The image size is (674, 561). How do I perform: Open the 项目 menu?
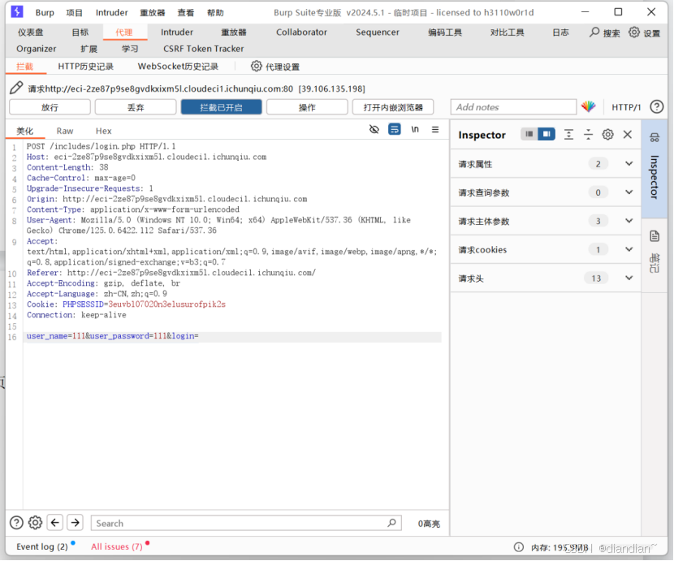[74, 12]
